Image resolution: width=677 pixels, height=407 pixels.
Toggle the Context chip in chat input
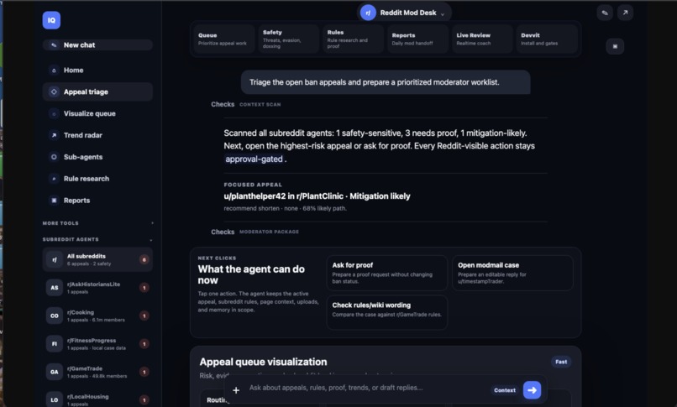(x=505, y=390)
